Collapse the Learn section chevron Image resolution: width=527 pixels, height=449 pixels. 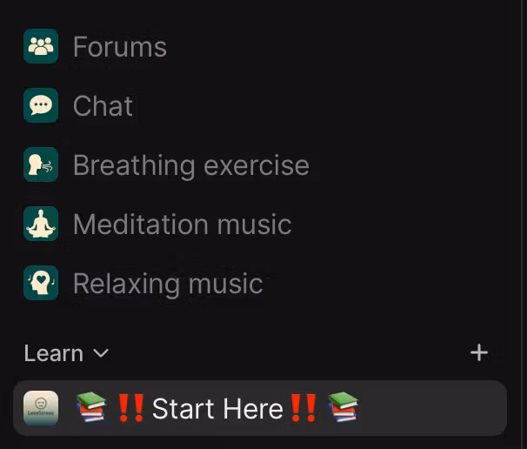pyautogui.click(x=101, y=353)
